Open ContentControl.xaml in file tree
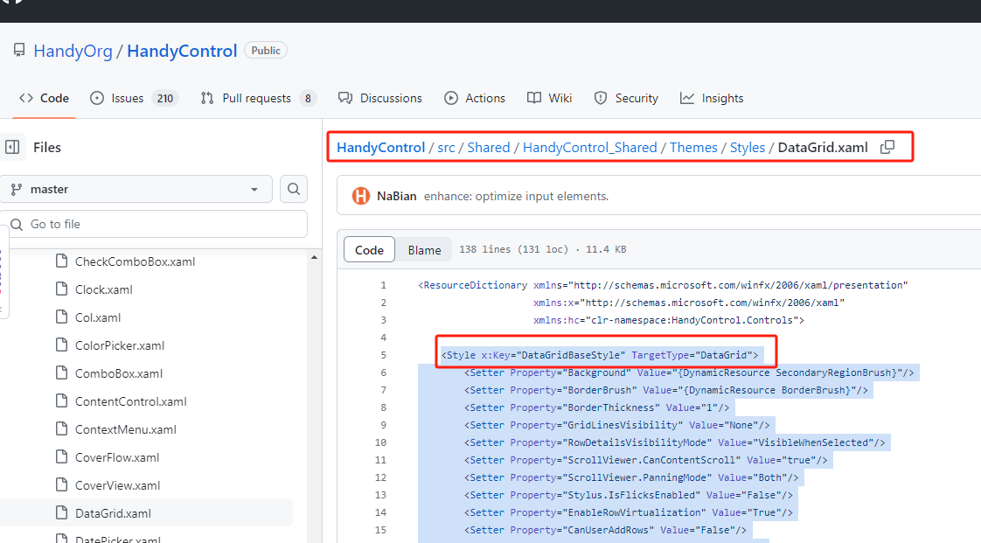The height and width of the screenshot is (543, 981). click(131, 401)
